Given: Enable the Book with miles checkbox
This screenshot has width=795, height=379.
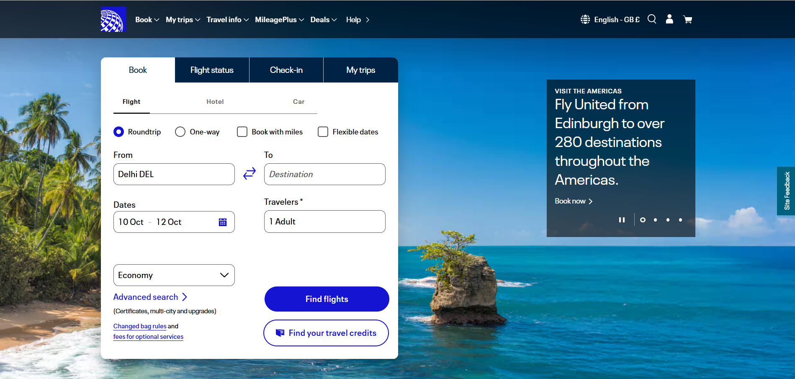Looking at the screenshot, I should tap(242, 132).
